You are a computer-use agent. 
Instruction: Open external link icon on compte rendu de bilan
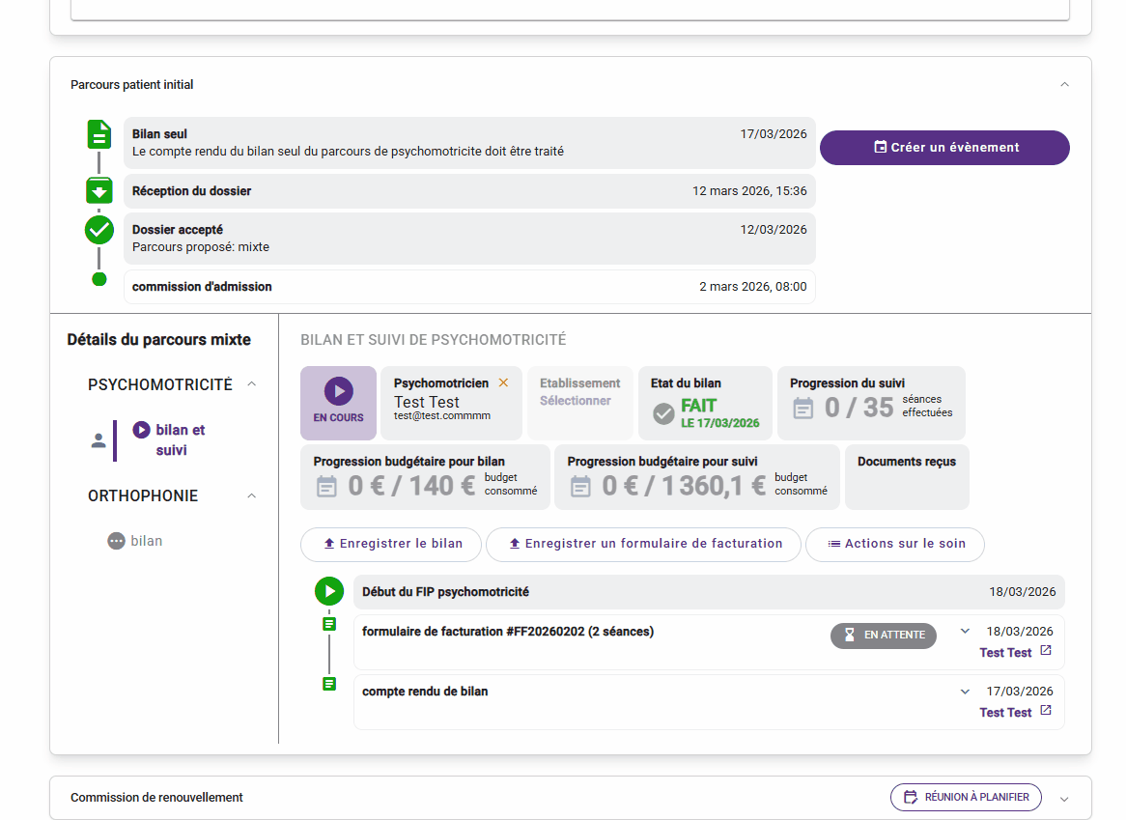[x=1045, y=711]
